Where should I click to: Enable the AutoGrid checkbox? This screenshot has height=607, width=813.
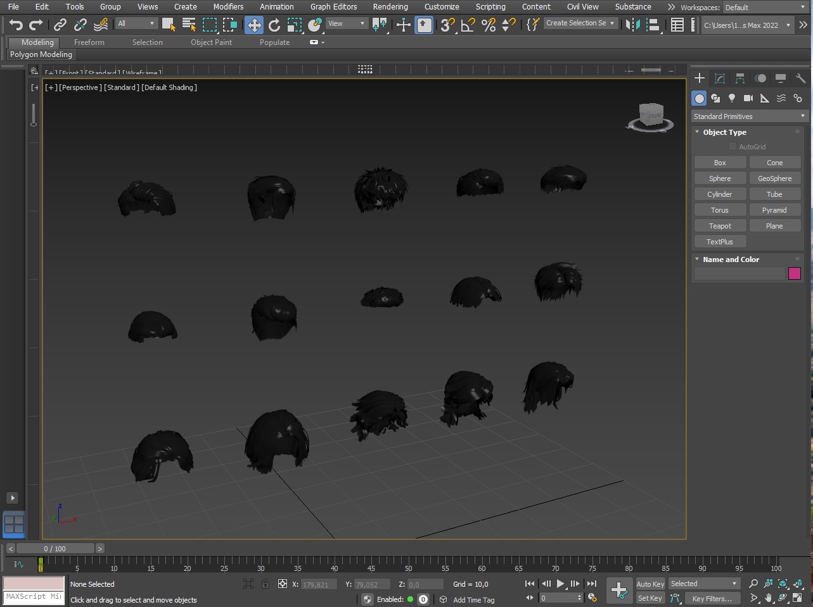733,147
